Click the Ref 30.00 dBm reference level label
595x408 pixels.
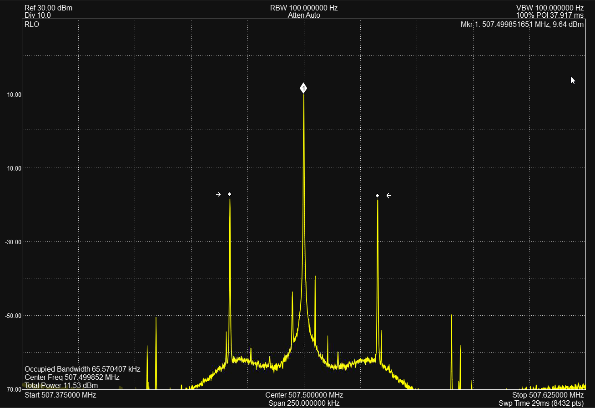(x=48, y=8)
